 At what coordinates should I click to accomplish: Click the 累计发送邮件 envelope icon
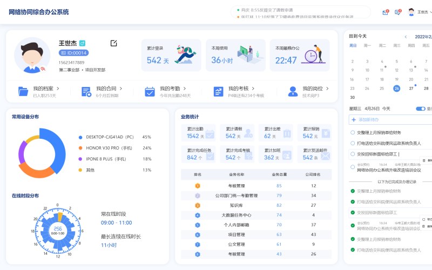click(x=326, y=156)
